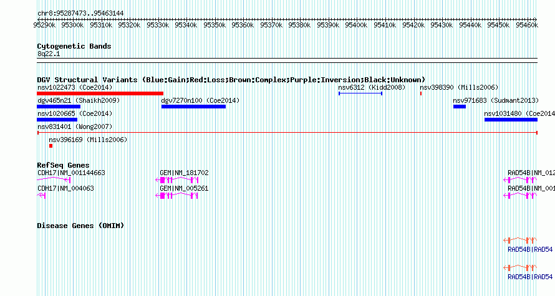The width and height of the screenshot is (555, 296).
Task: Open the CDH17|NM_004063 label
Action: point(65,188)
